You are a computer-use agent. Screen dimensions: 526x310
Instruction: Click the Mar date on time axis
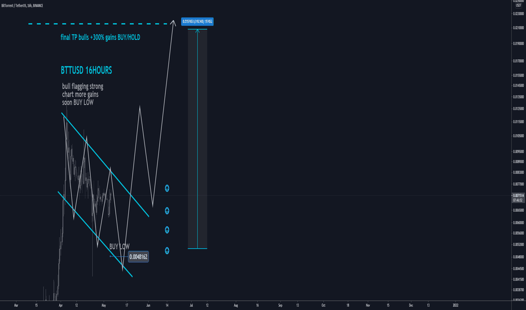(16, 305)
